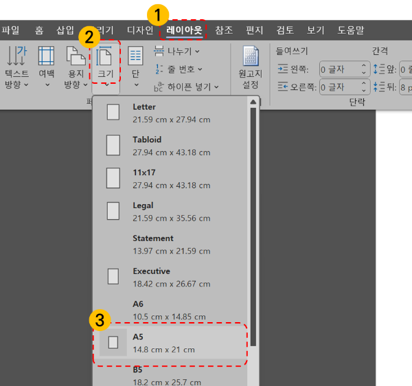This screenshot has height=386, width=412.
Task: Switch to the 편지 tab
Action: tap(254, 30)
